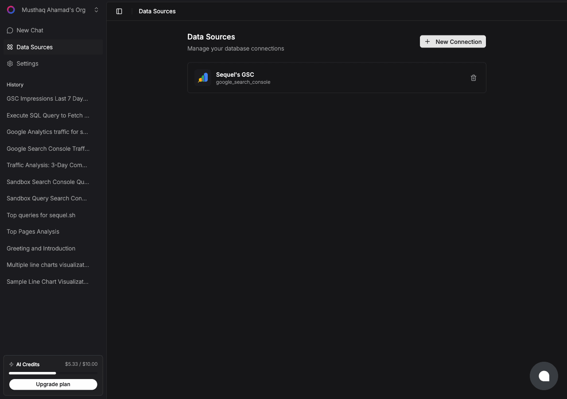Click the New Chat bubble icon
Viewport: 567px width, 399px height.
tap(10, 30)
